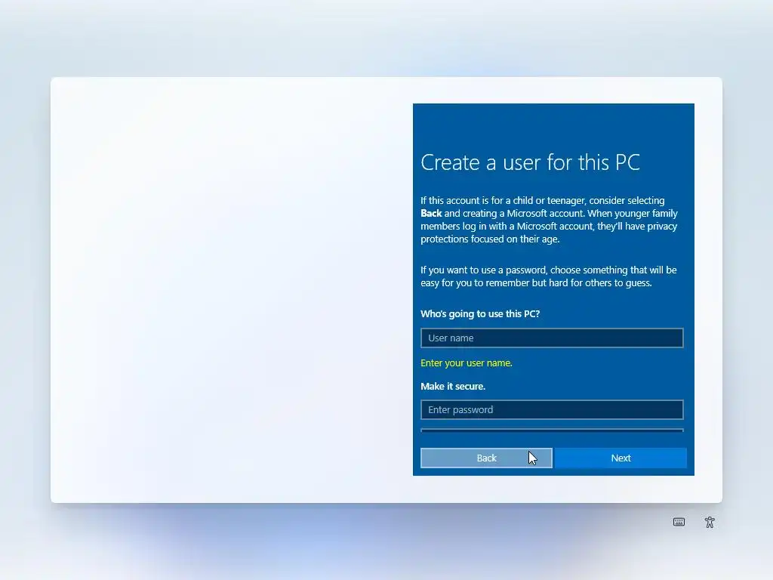Click the 'Make it secure.' label

[x=453, y=386]
